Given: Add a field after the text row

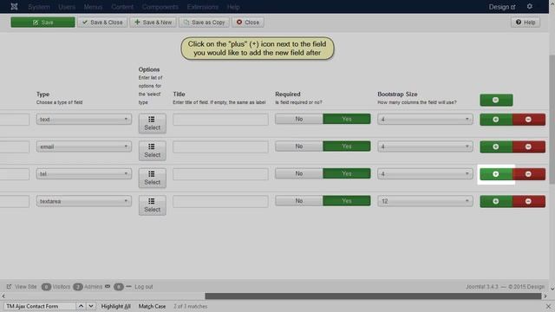Looking at the screenshot, I should coord(496,120).
